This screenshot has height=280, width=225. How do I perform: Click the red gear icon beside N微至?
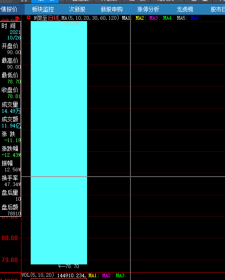pyautogui.click(x=28, y=17)
